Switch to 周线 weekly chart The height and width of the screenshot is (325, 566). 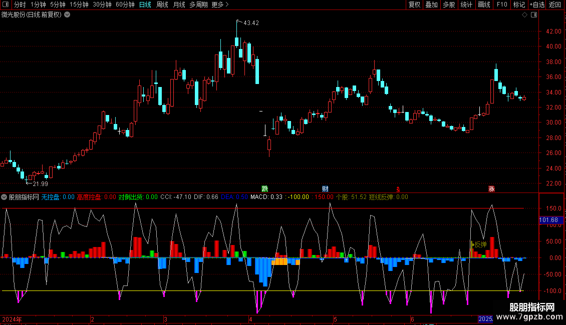click(162, 4)
